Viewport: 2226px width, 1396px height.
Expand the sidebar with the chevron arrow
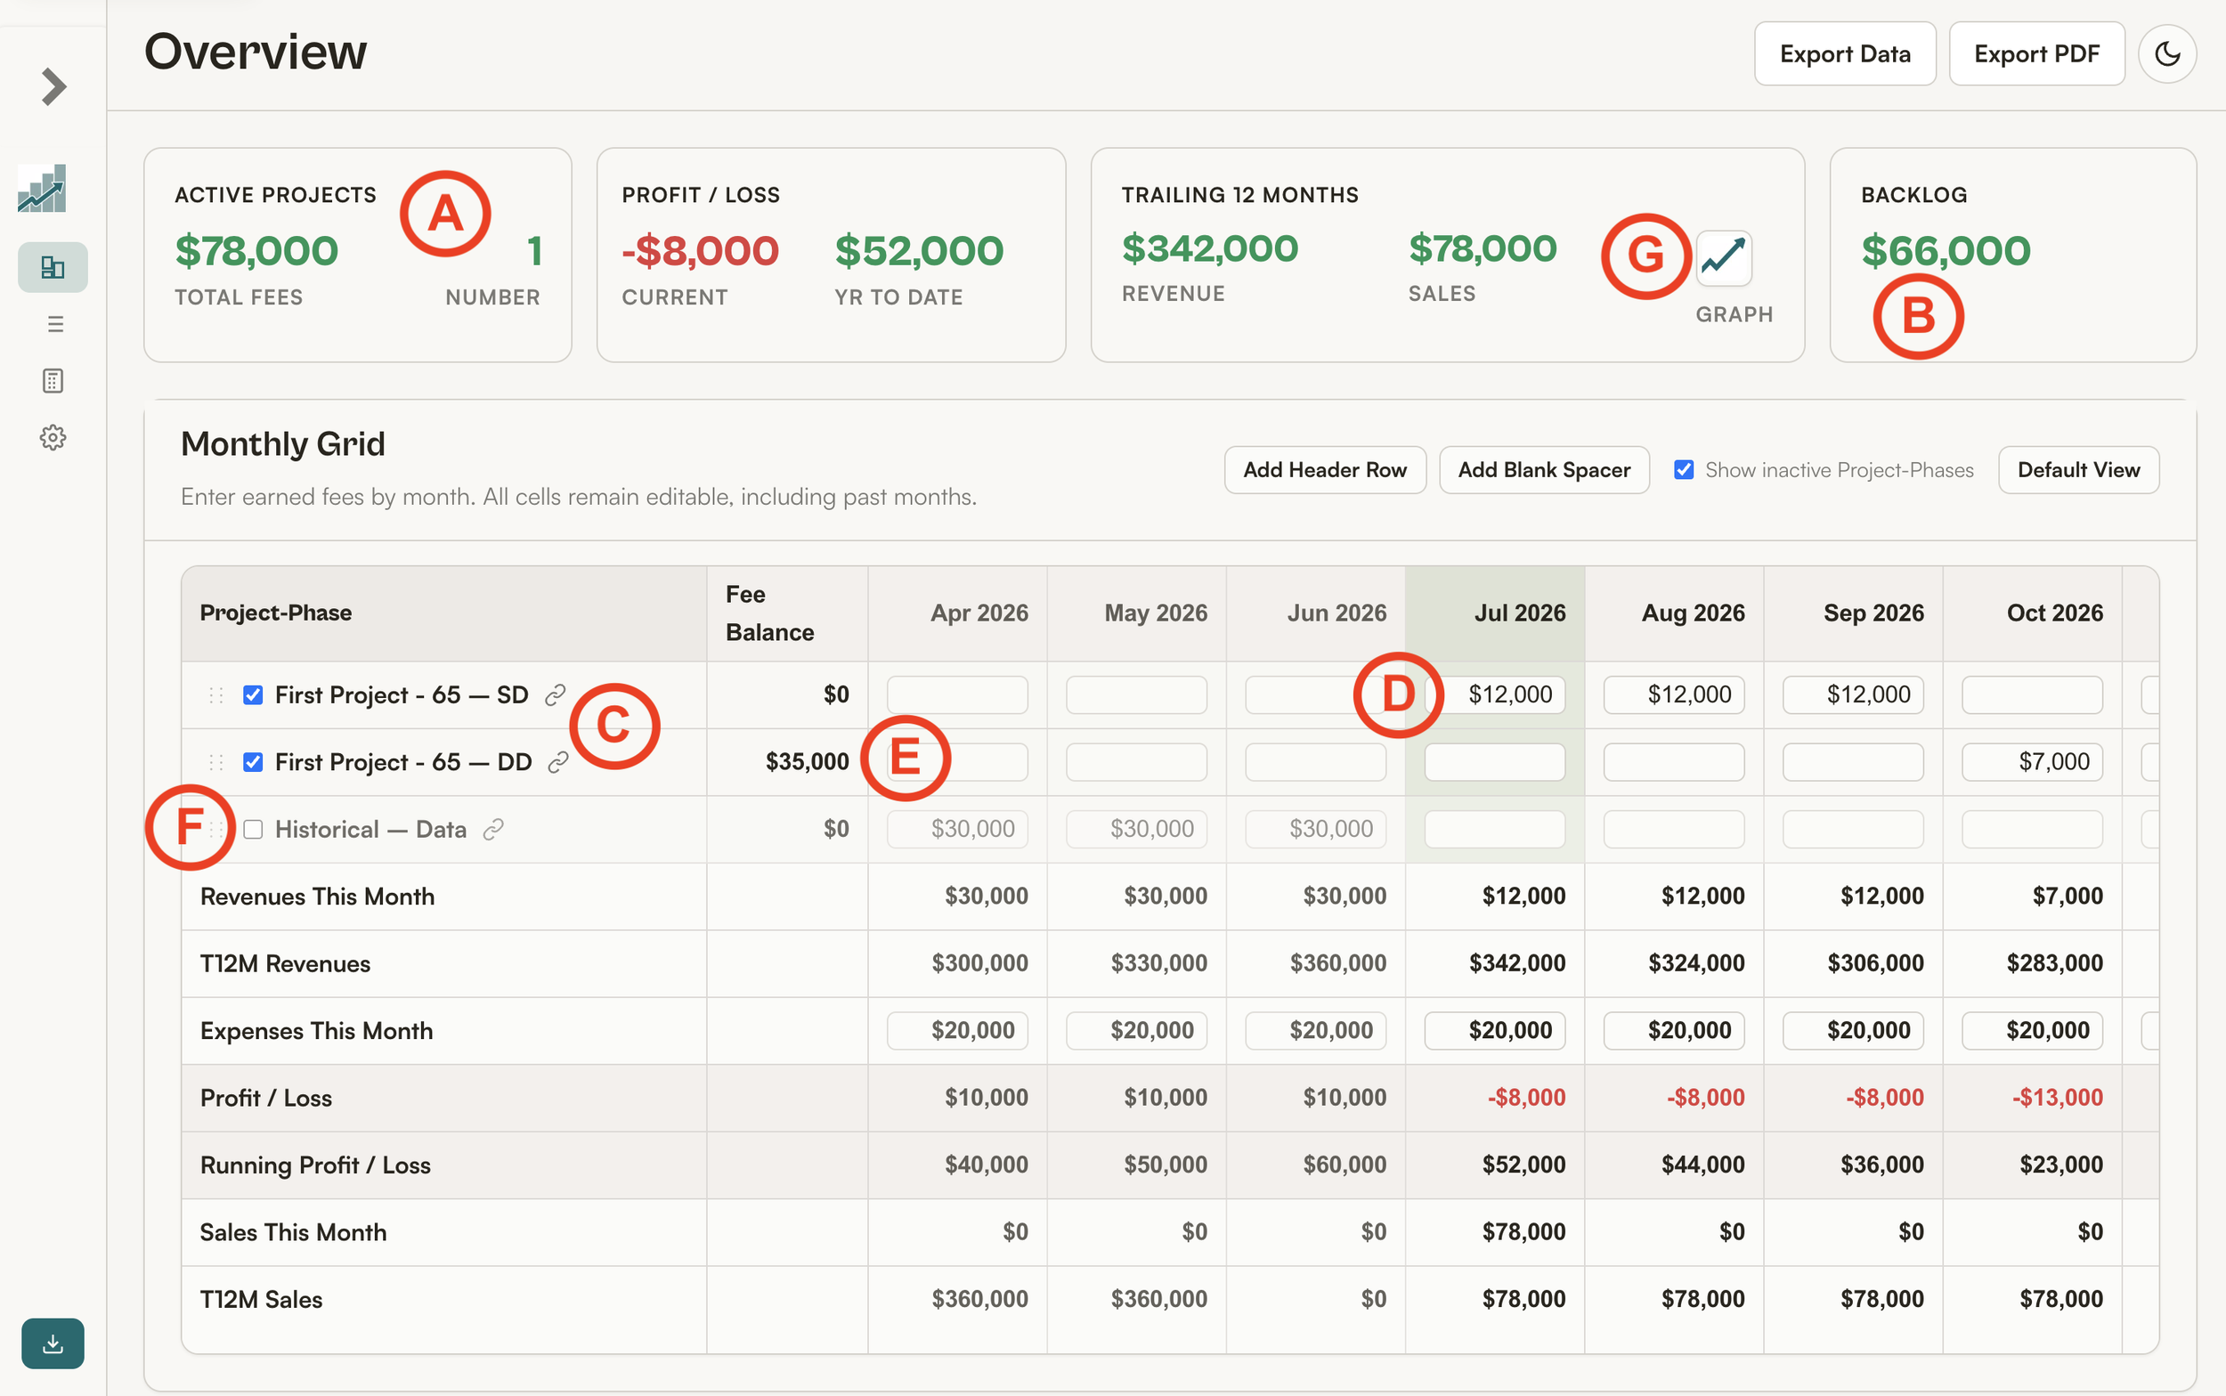click(53, 86)
